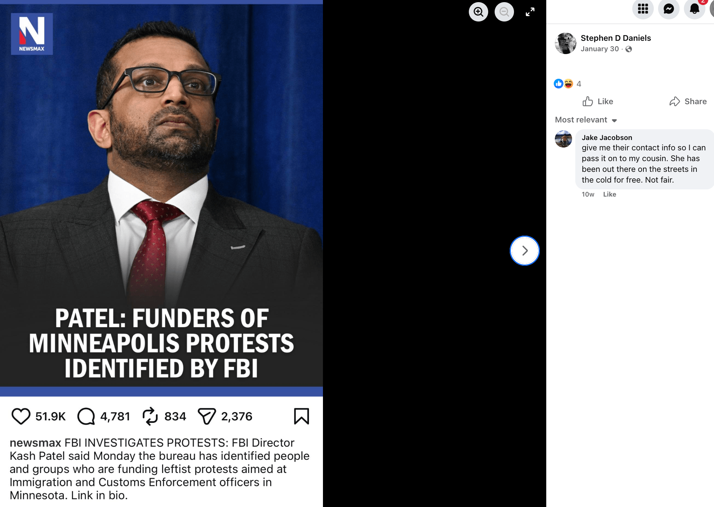Click the thumbs-up Like button on post
This screenshot has height=507, width=714.
[598, 102]
